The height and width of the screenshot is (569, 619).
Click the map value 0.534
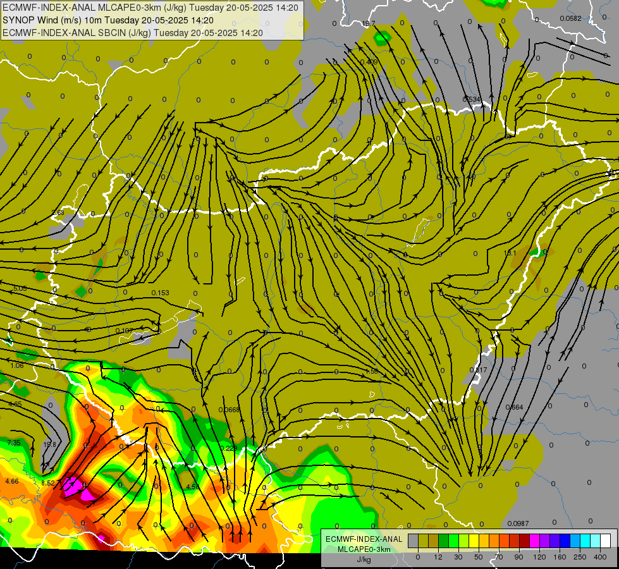(471, 99)
